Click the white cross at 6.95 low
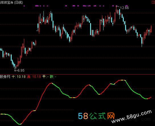This screenshot has height=126, width=155. [x=16, y=68]
